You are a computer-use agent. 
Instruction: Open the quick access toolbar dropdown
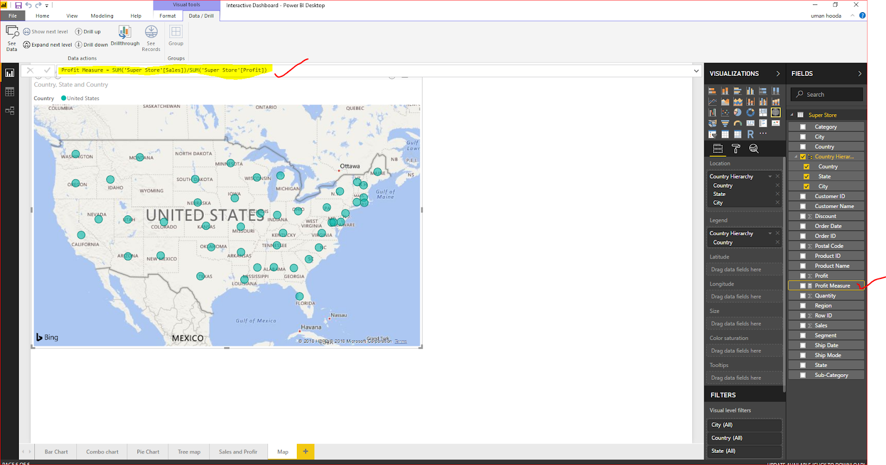47,6
